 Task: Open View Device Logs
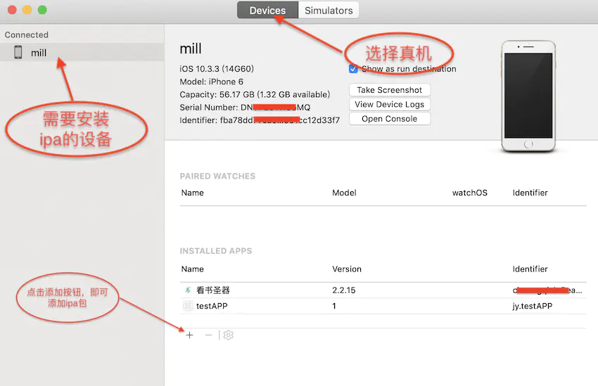(x=389, y=104)
